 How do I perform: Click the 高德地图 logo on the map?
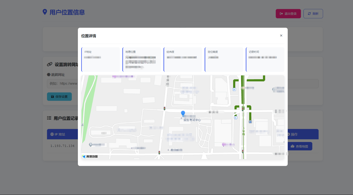tap(90, 156)
